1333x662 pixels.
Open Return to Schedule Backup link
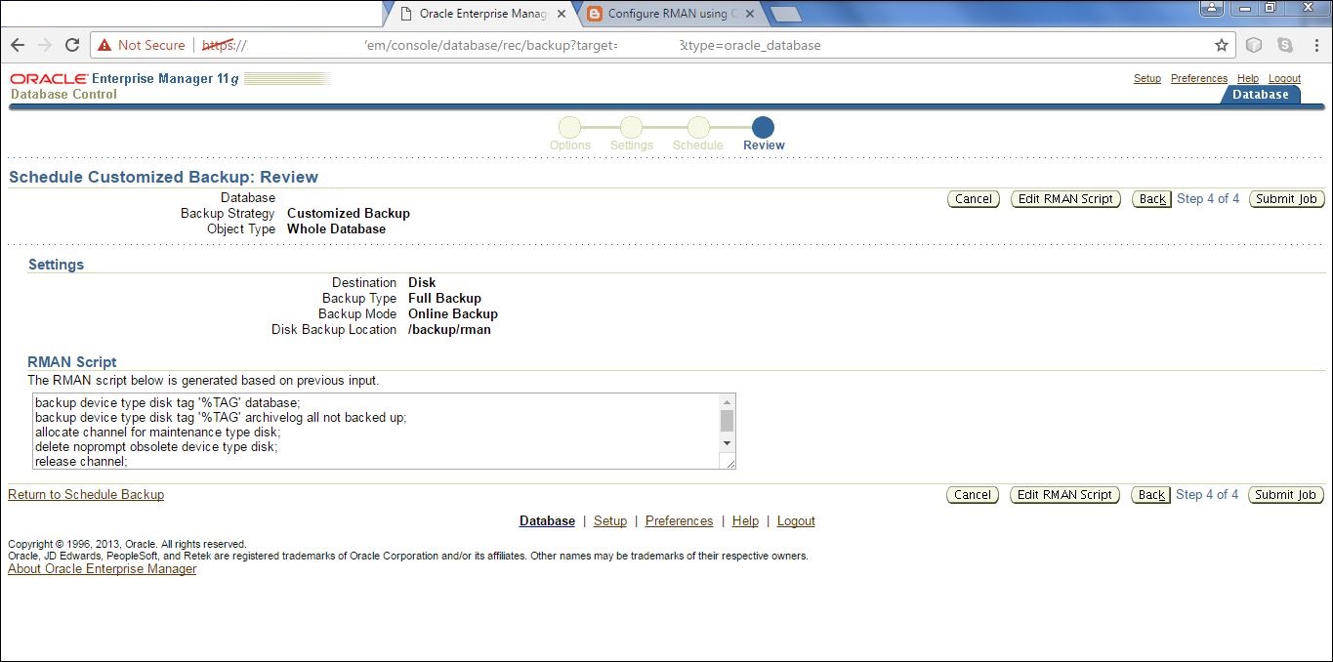coord(86,495)
